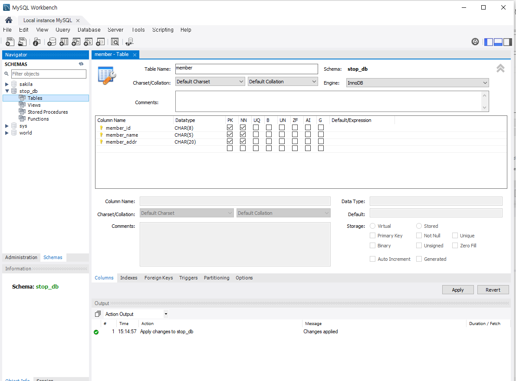Create a new view icon
This screenshot has height=381, width=516.
coord(76,42)
